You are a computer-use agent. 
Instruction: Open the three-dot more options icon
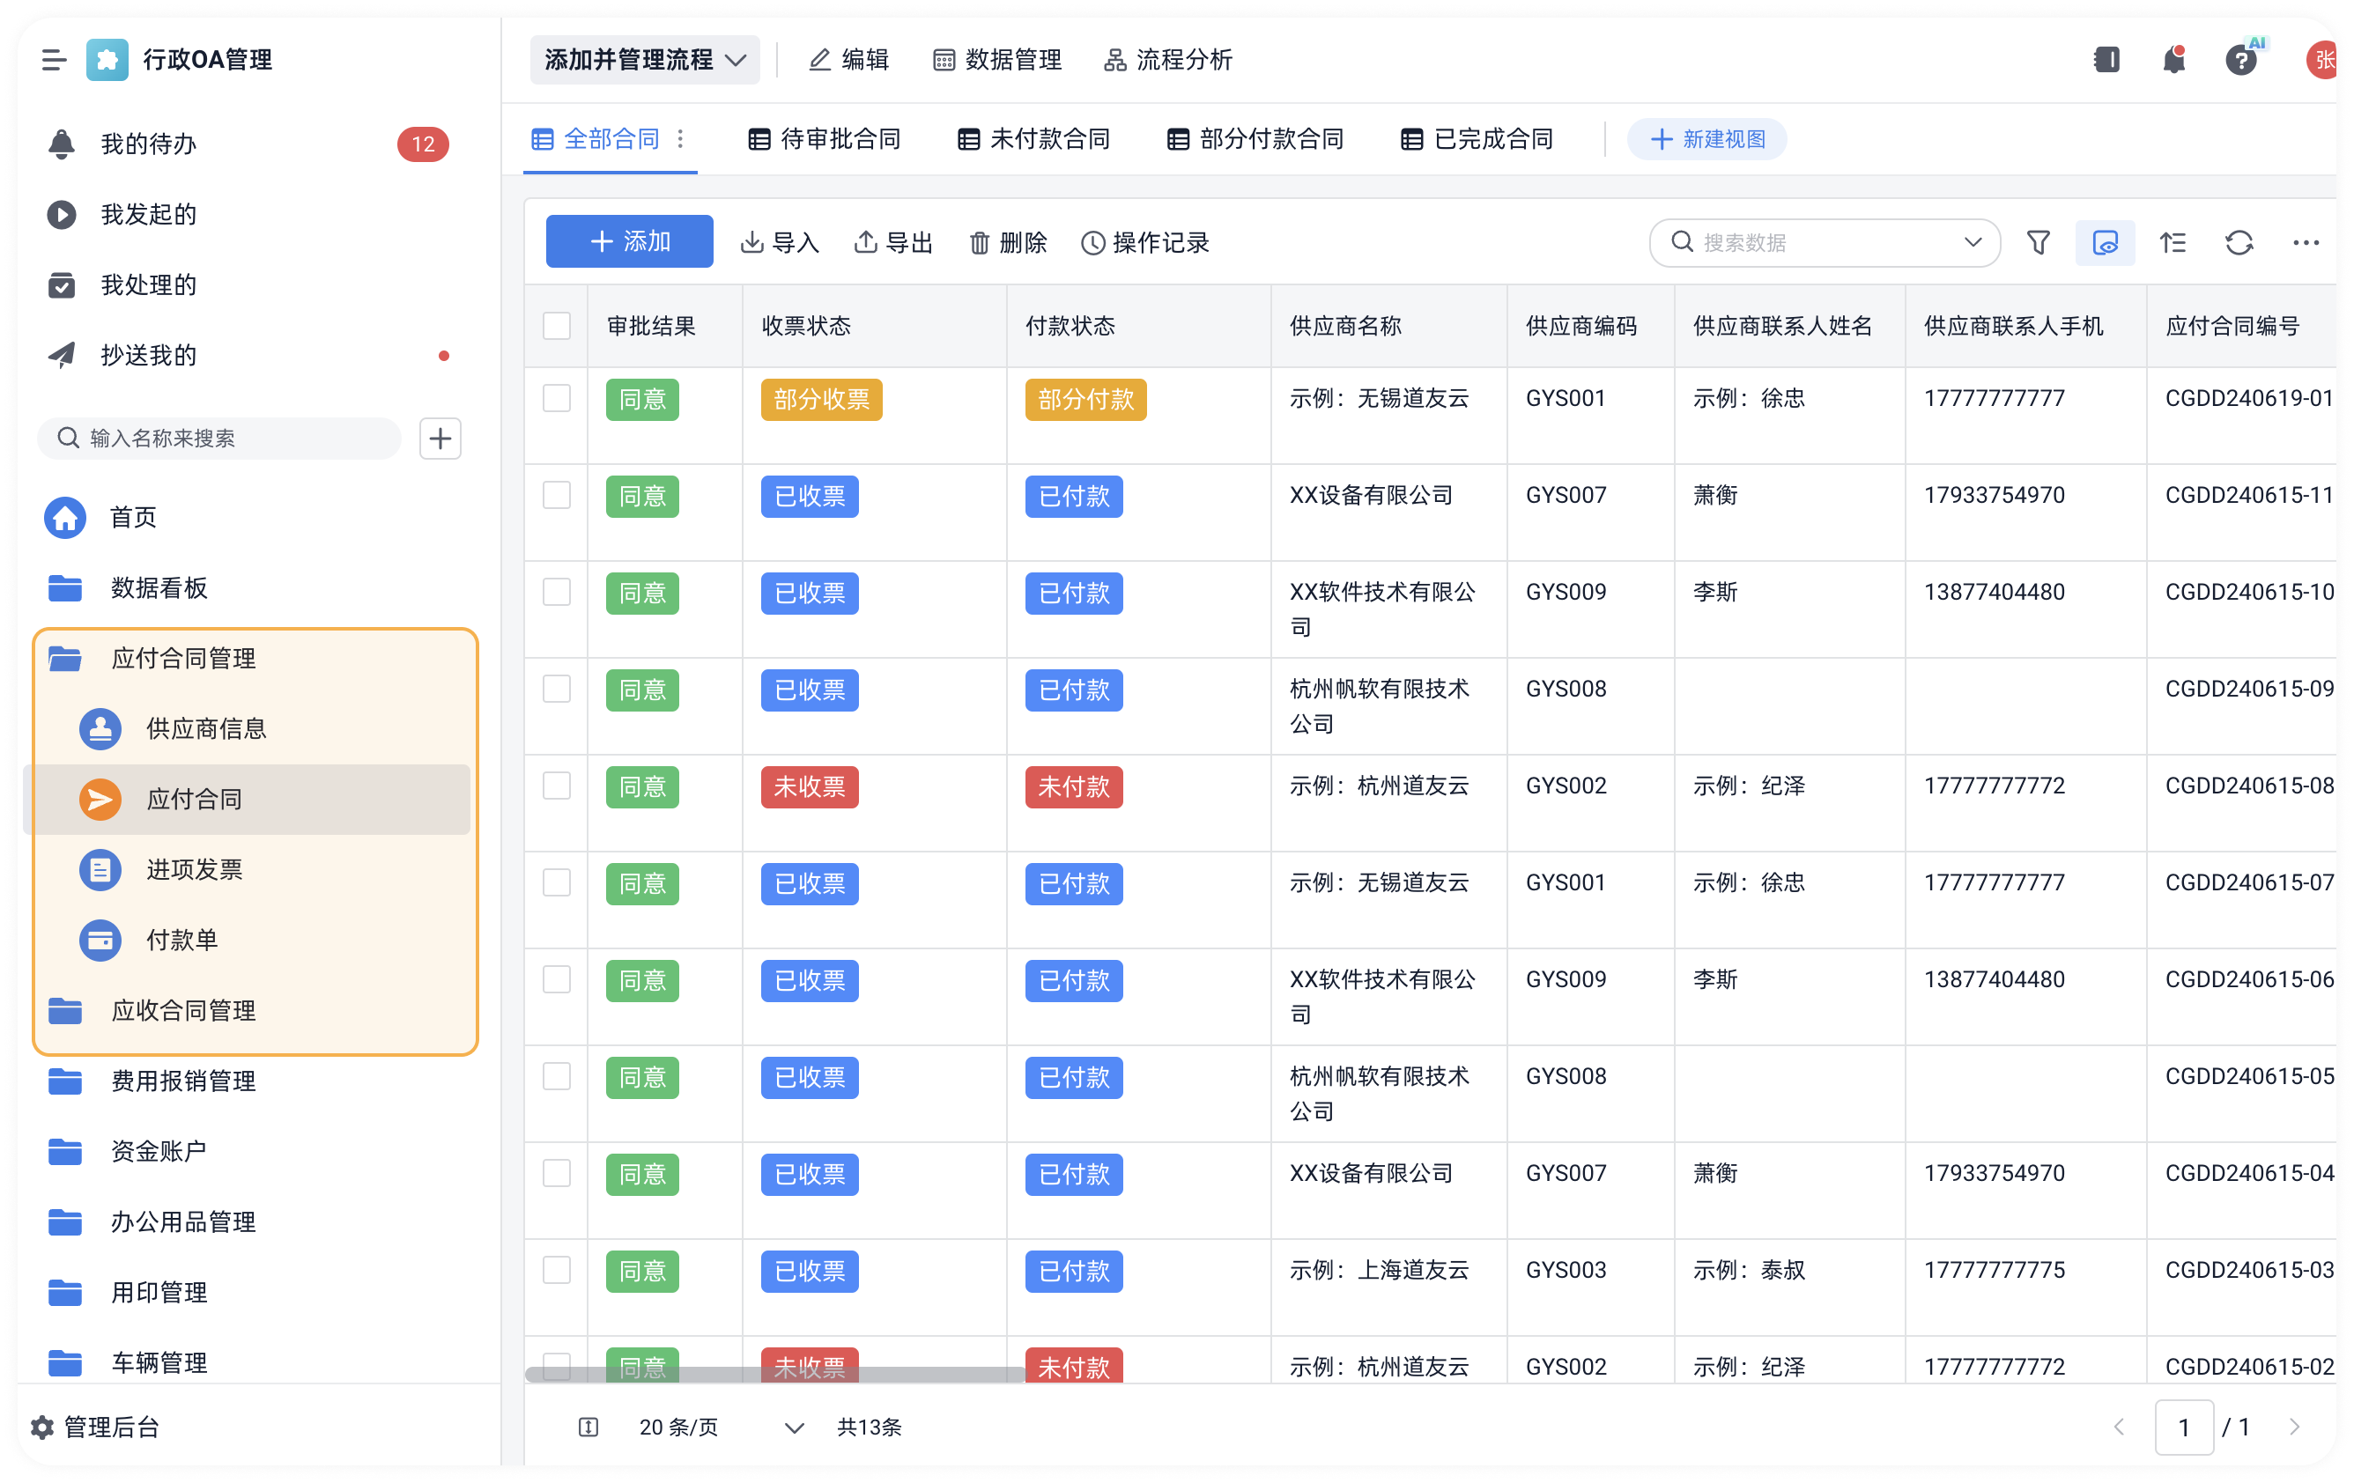[x=2306, y=242]
